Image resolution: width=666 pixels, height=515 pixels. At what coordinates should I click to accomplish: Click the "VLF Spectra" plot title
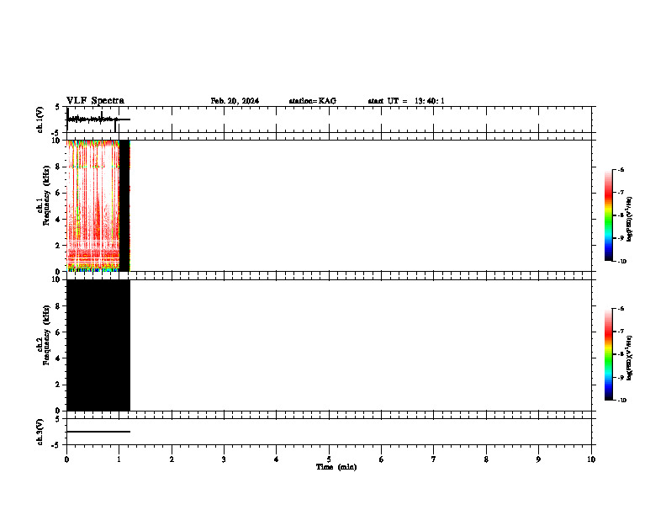95,101
